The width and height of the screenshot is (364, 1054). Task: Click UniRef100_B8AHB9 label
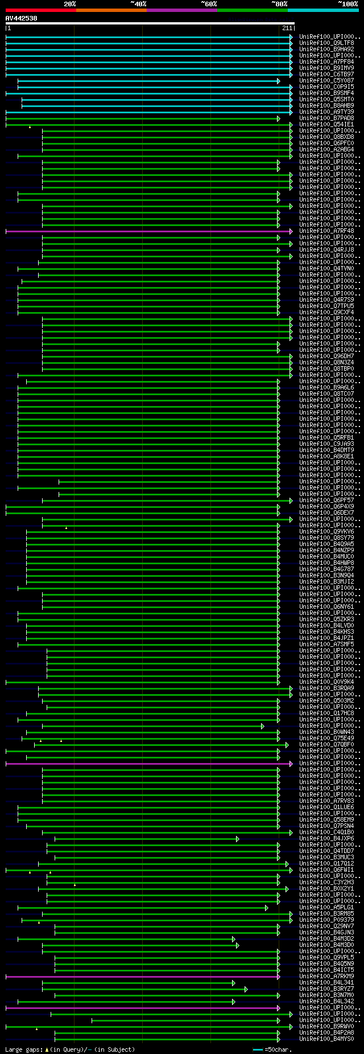(326, 106)
